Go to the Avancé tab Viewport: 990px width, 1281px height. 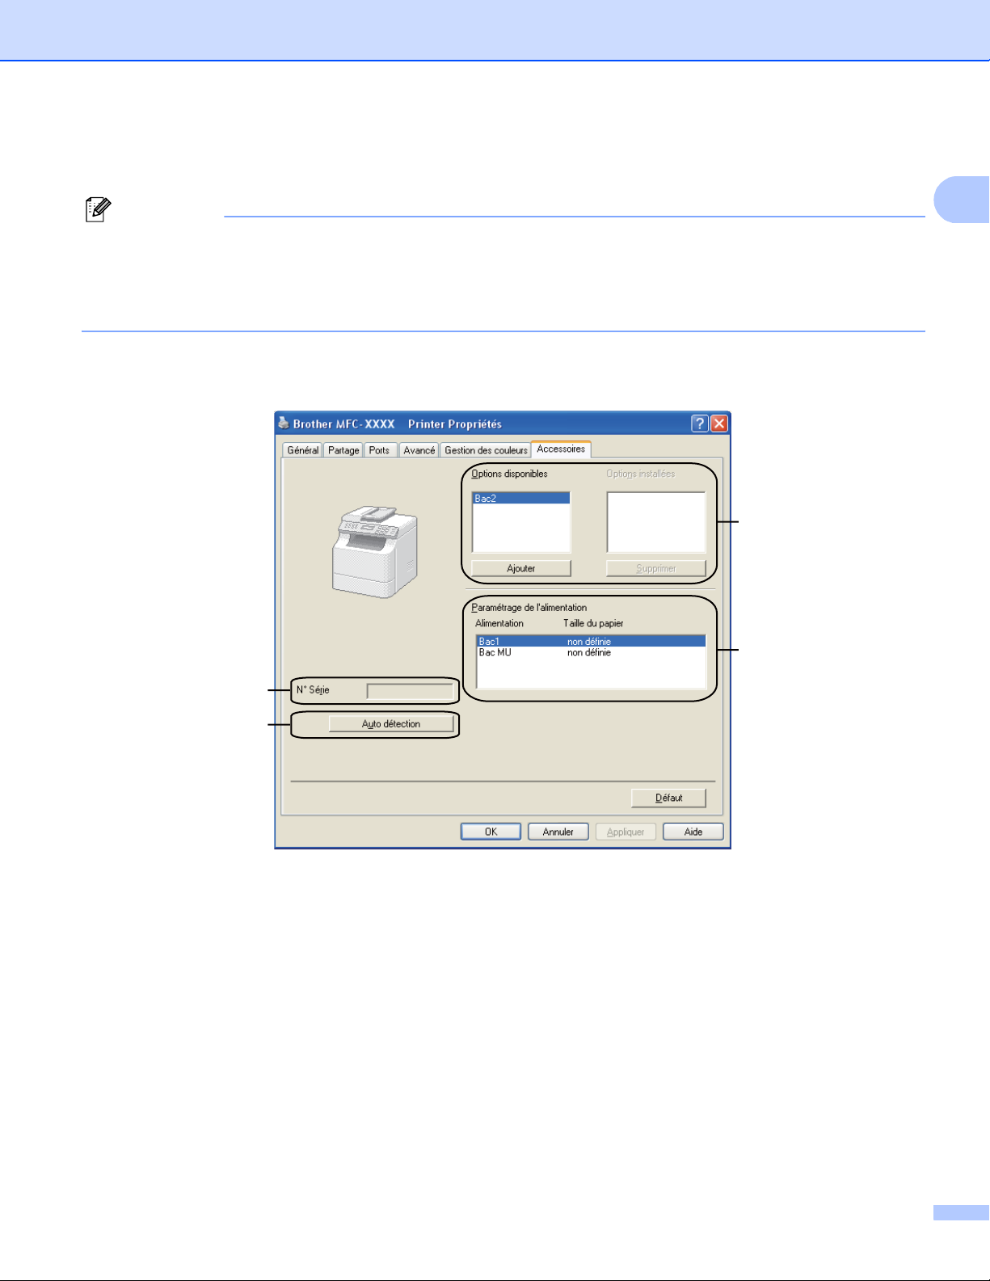tap(419, 450)
